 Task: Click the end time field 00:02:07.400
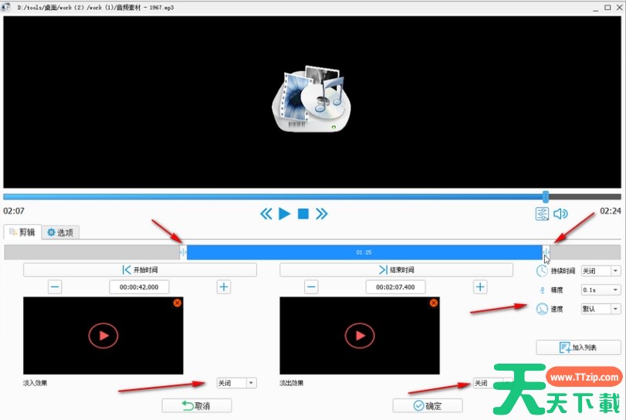395,287
